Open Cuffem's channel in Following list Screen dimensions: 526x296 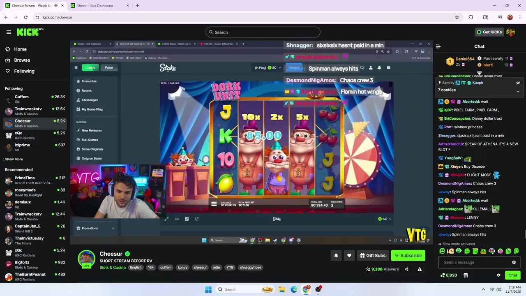pyautogui.click(x=35, y=99)
